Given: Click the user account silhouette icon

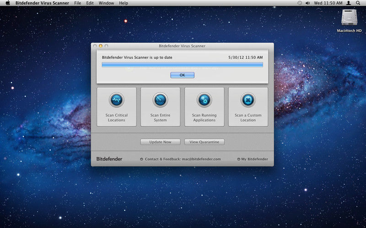Looking at the screenshot, I should click(x=349, y=3).
